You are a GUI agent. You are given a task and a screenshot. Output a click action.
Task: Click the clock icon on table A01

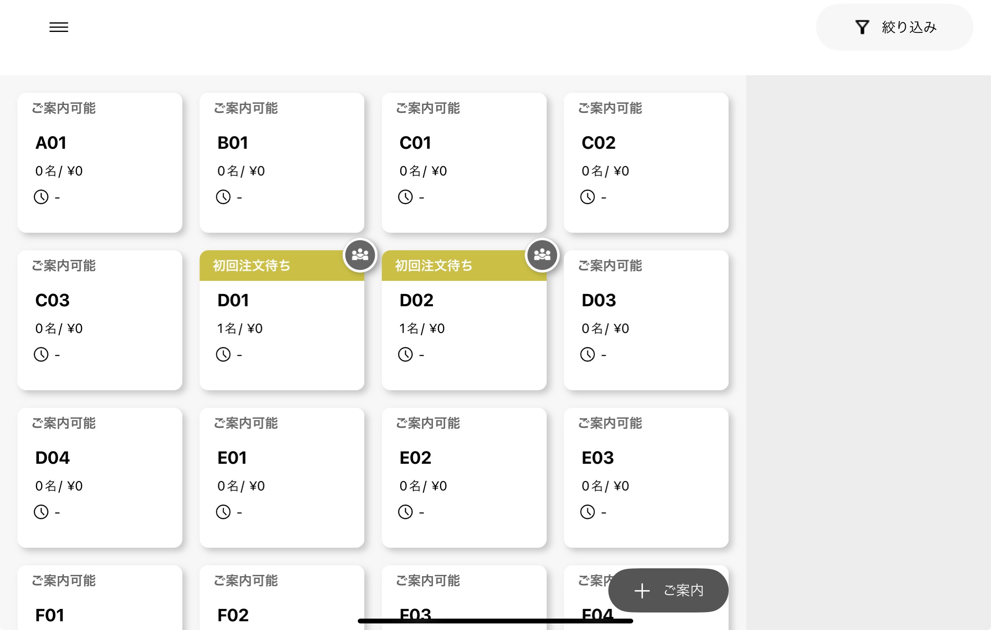pos(41,197)
